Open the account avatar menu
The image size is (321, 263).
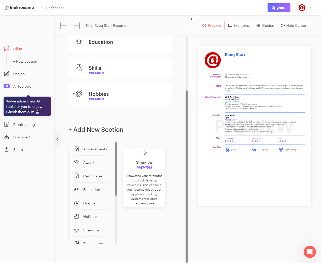click(302, 8)
